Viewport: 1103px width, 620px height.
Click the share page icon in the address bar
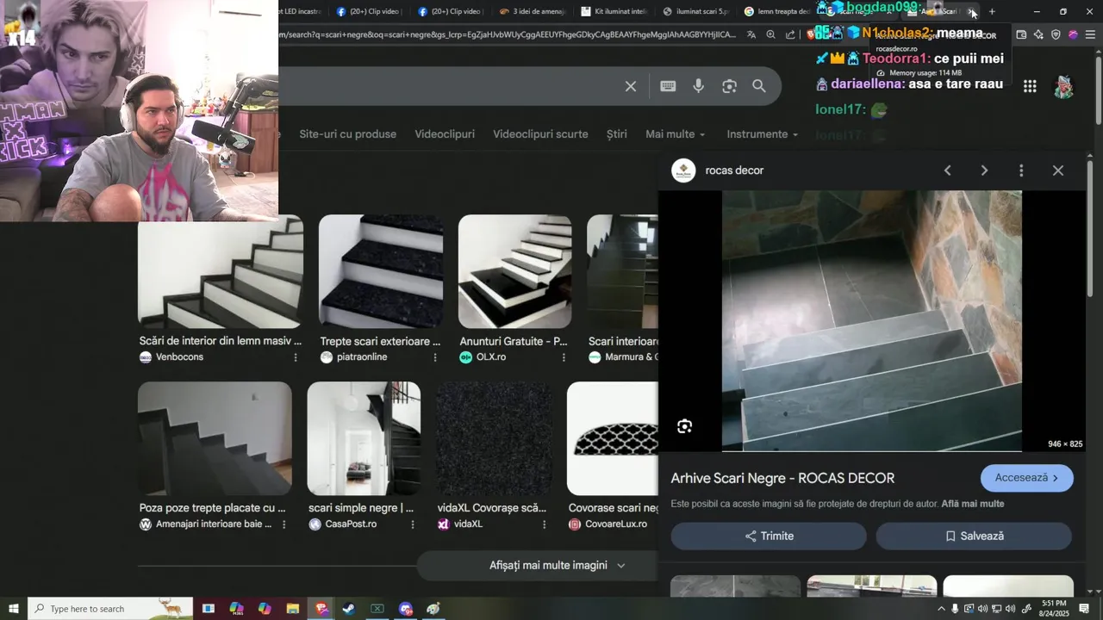pyautogui.click(x=790, y=34)
